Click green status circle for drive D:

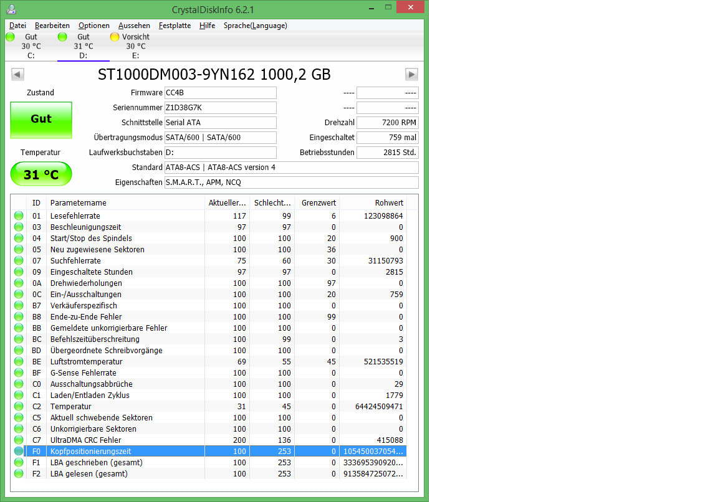[63, 37]
